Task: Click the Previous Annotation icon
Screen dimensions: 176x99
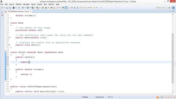Action: pos(86,8)
